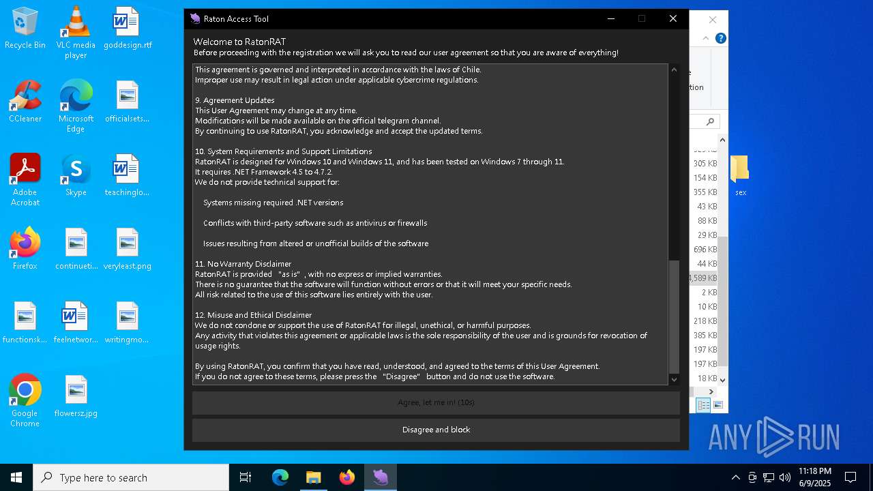Minimize the Raton Access Tool window
The image size is (873, 491).
point(611,18)
